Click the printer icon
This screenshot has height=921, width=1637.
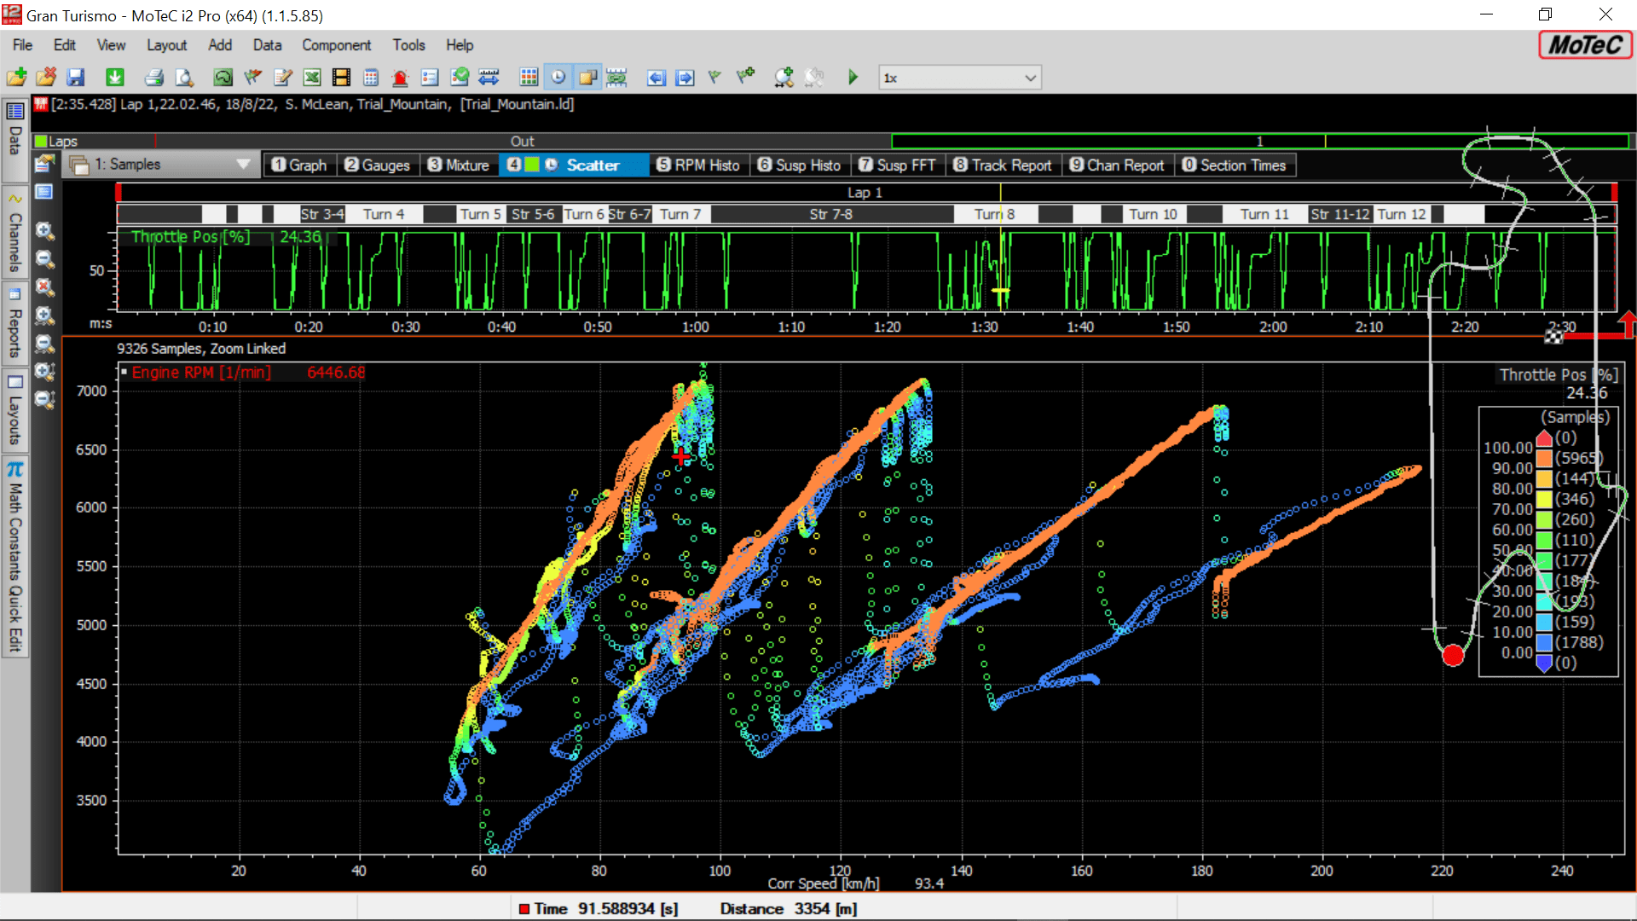pos(154,78)
